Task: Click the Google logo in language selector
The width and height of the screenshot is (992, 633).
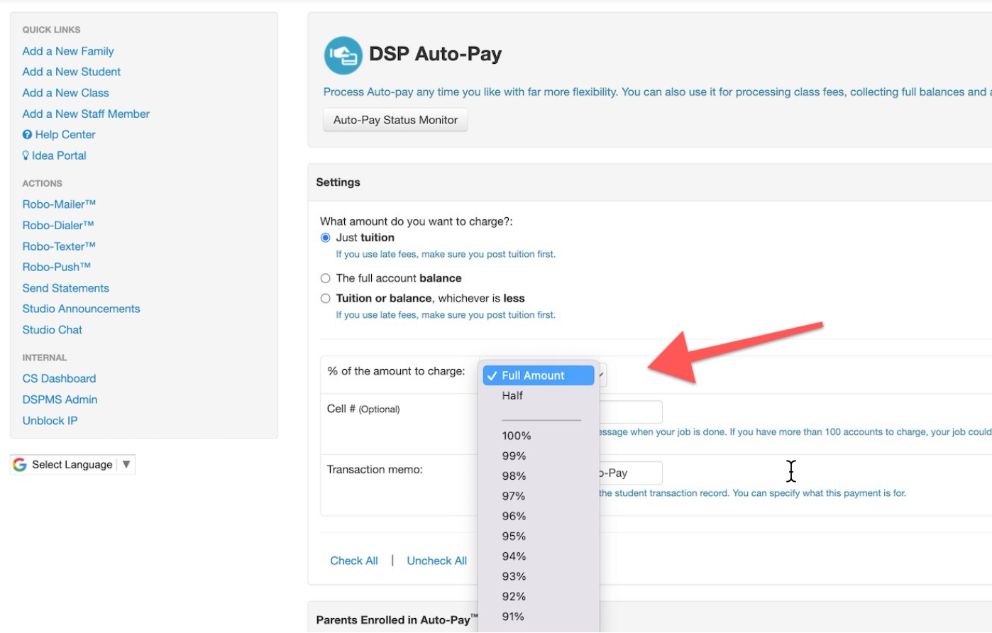Action: coord(20,465)
